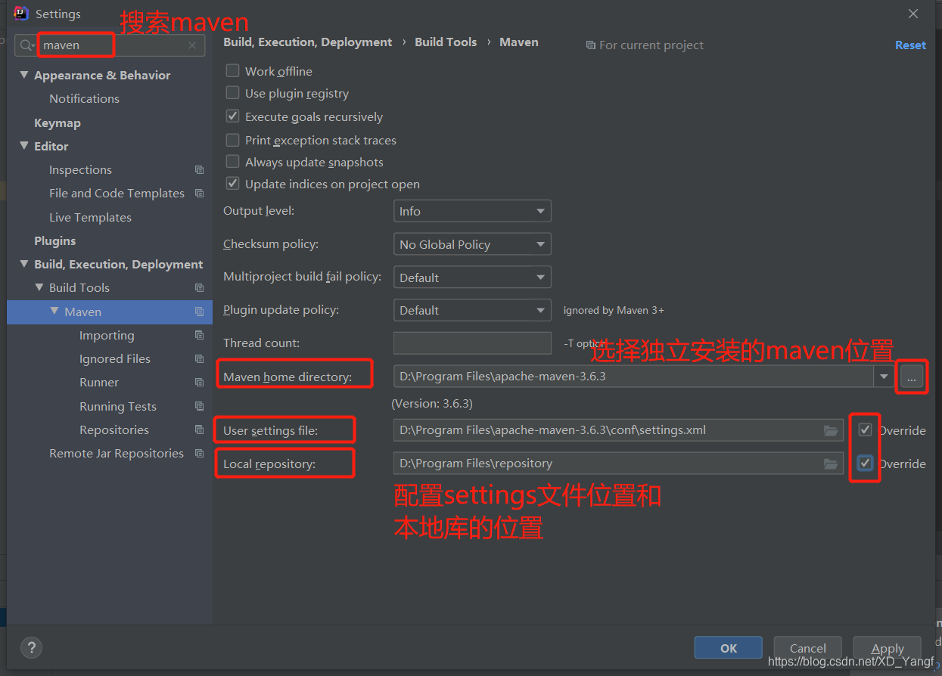Image resolution: width=942 pixels, height=676 pixels.
Task: Click project-level icon next to Remote Jar Repositories
Action: coord(199,454)
